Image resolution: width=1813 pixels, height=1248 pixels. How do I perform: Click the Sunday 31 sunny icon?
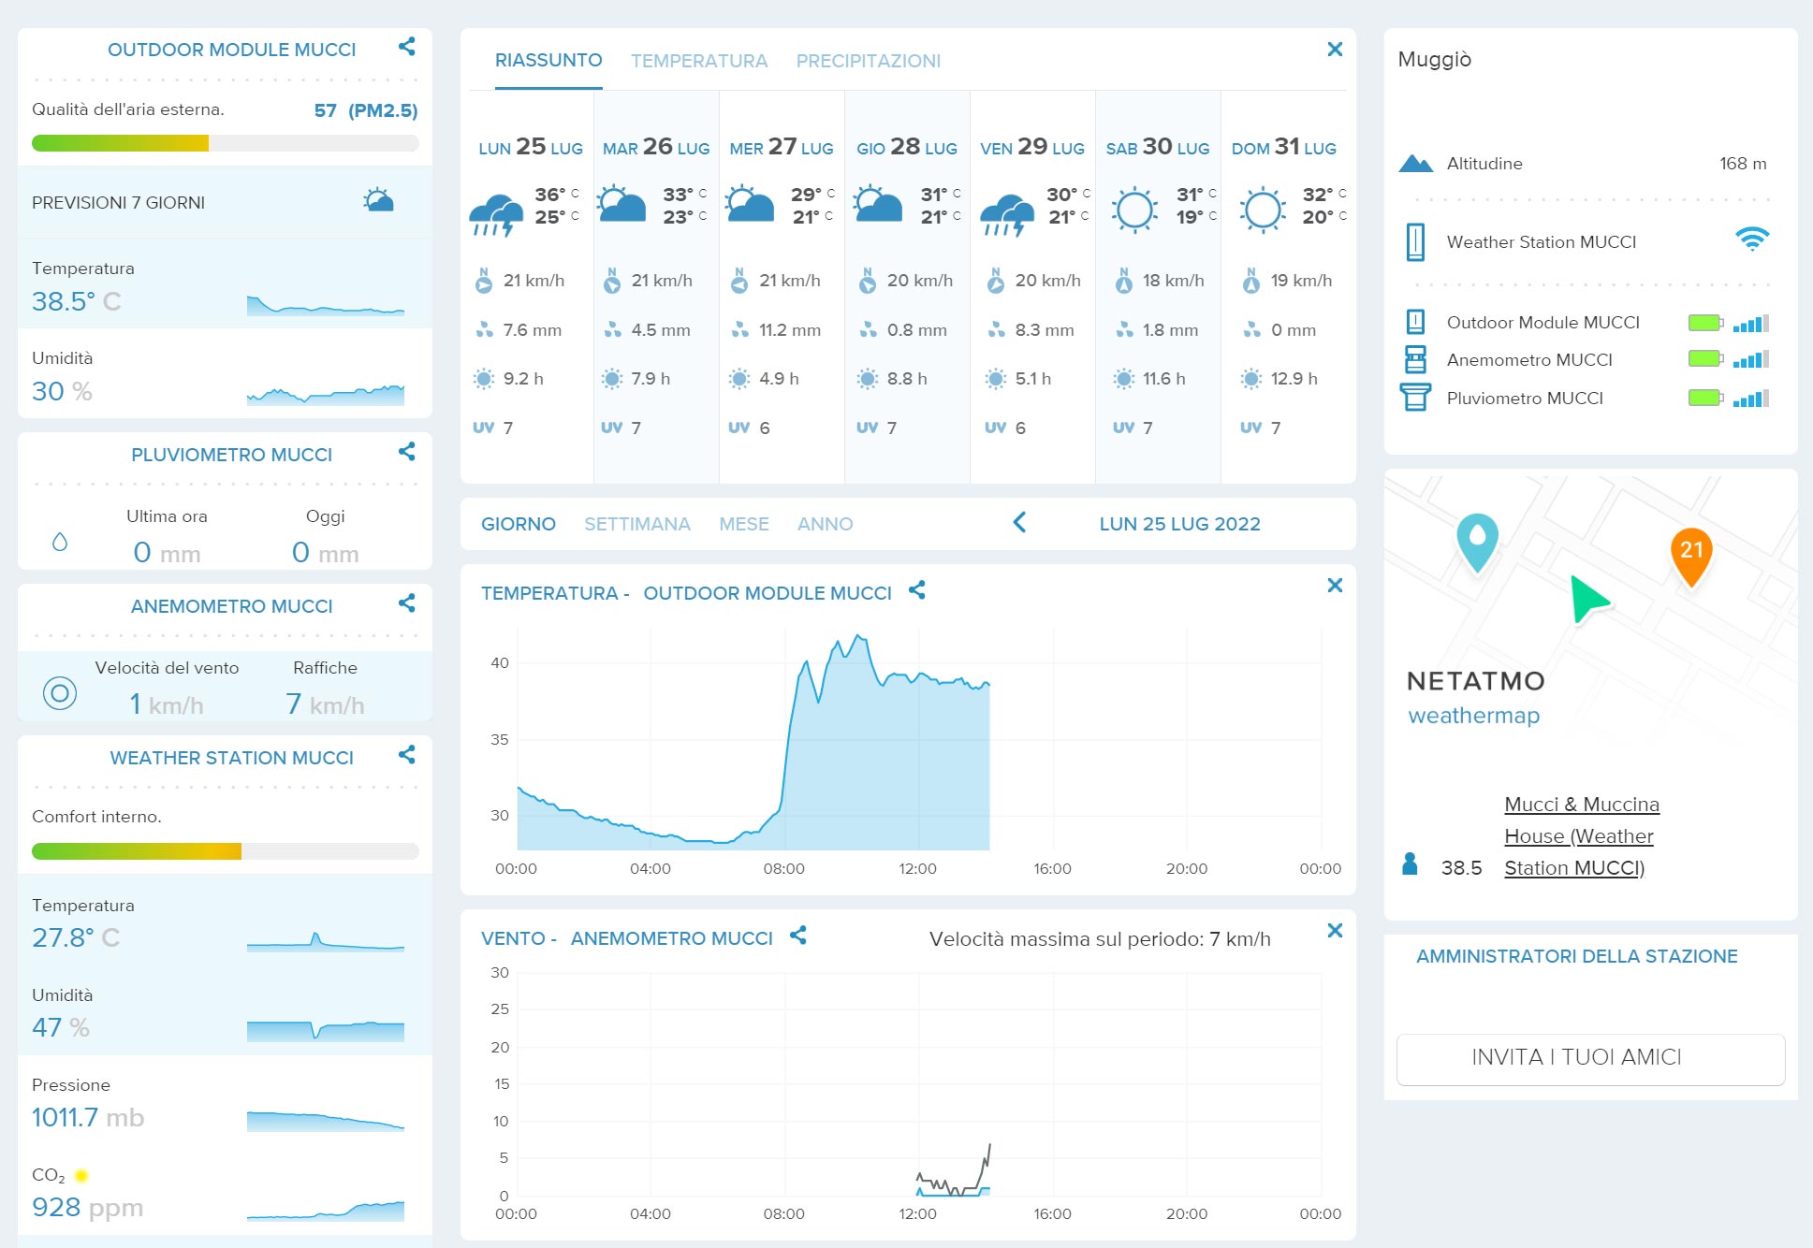[x=1263, y=210]
